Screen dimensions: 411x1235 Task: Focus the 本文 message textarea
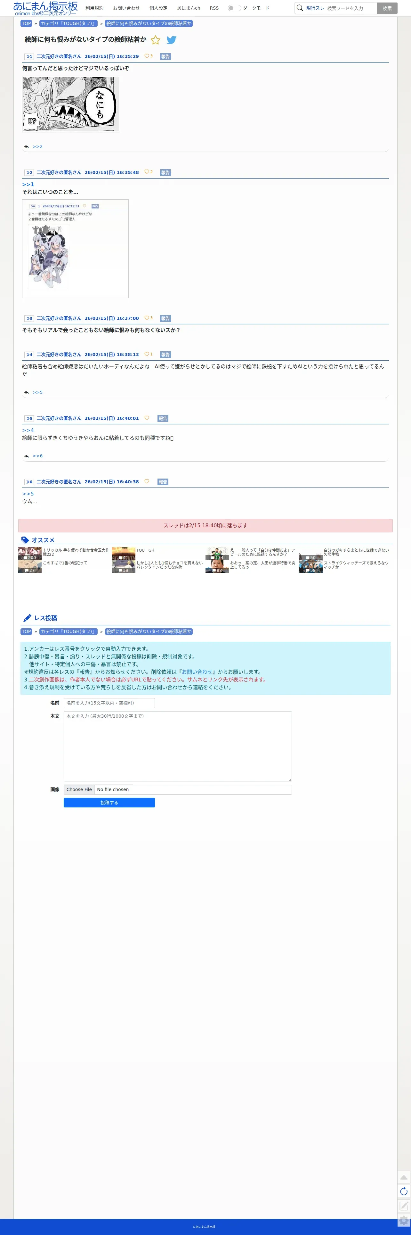tap(178, 747)
